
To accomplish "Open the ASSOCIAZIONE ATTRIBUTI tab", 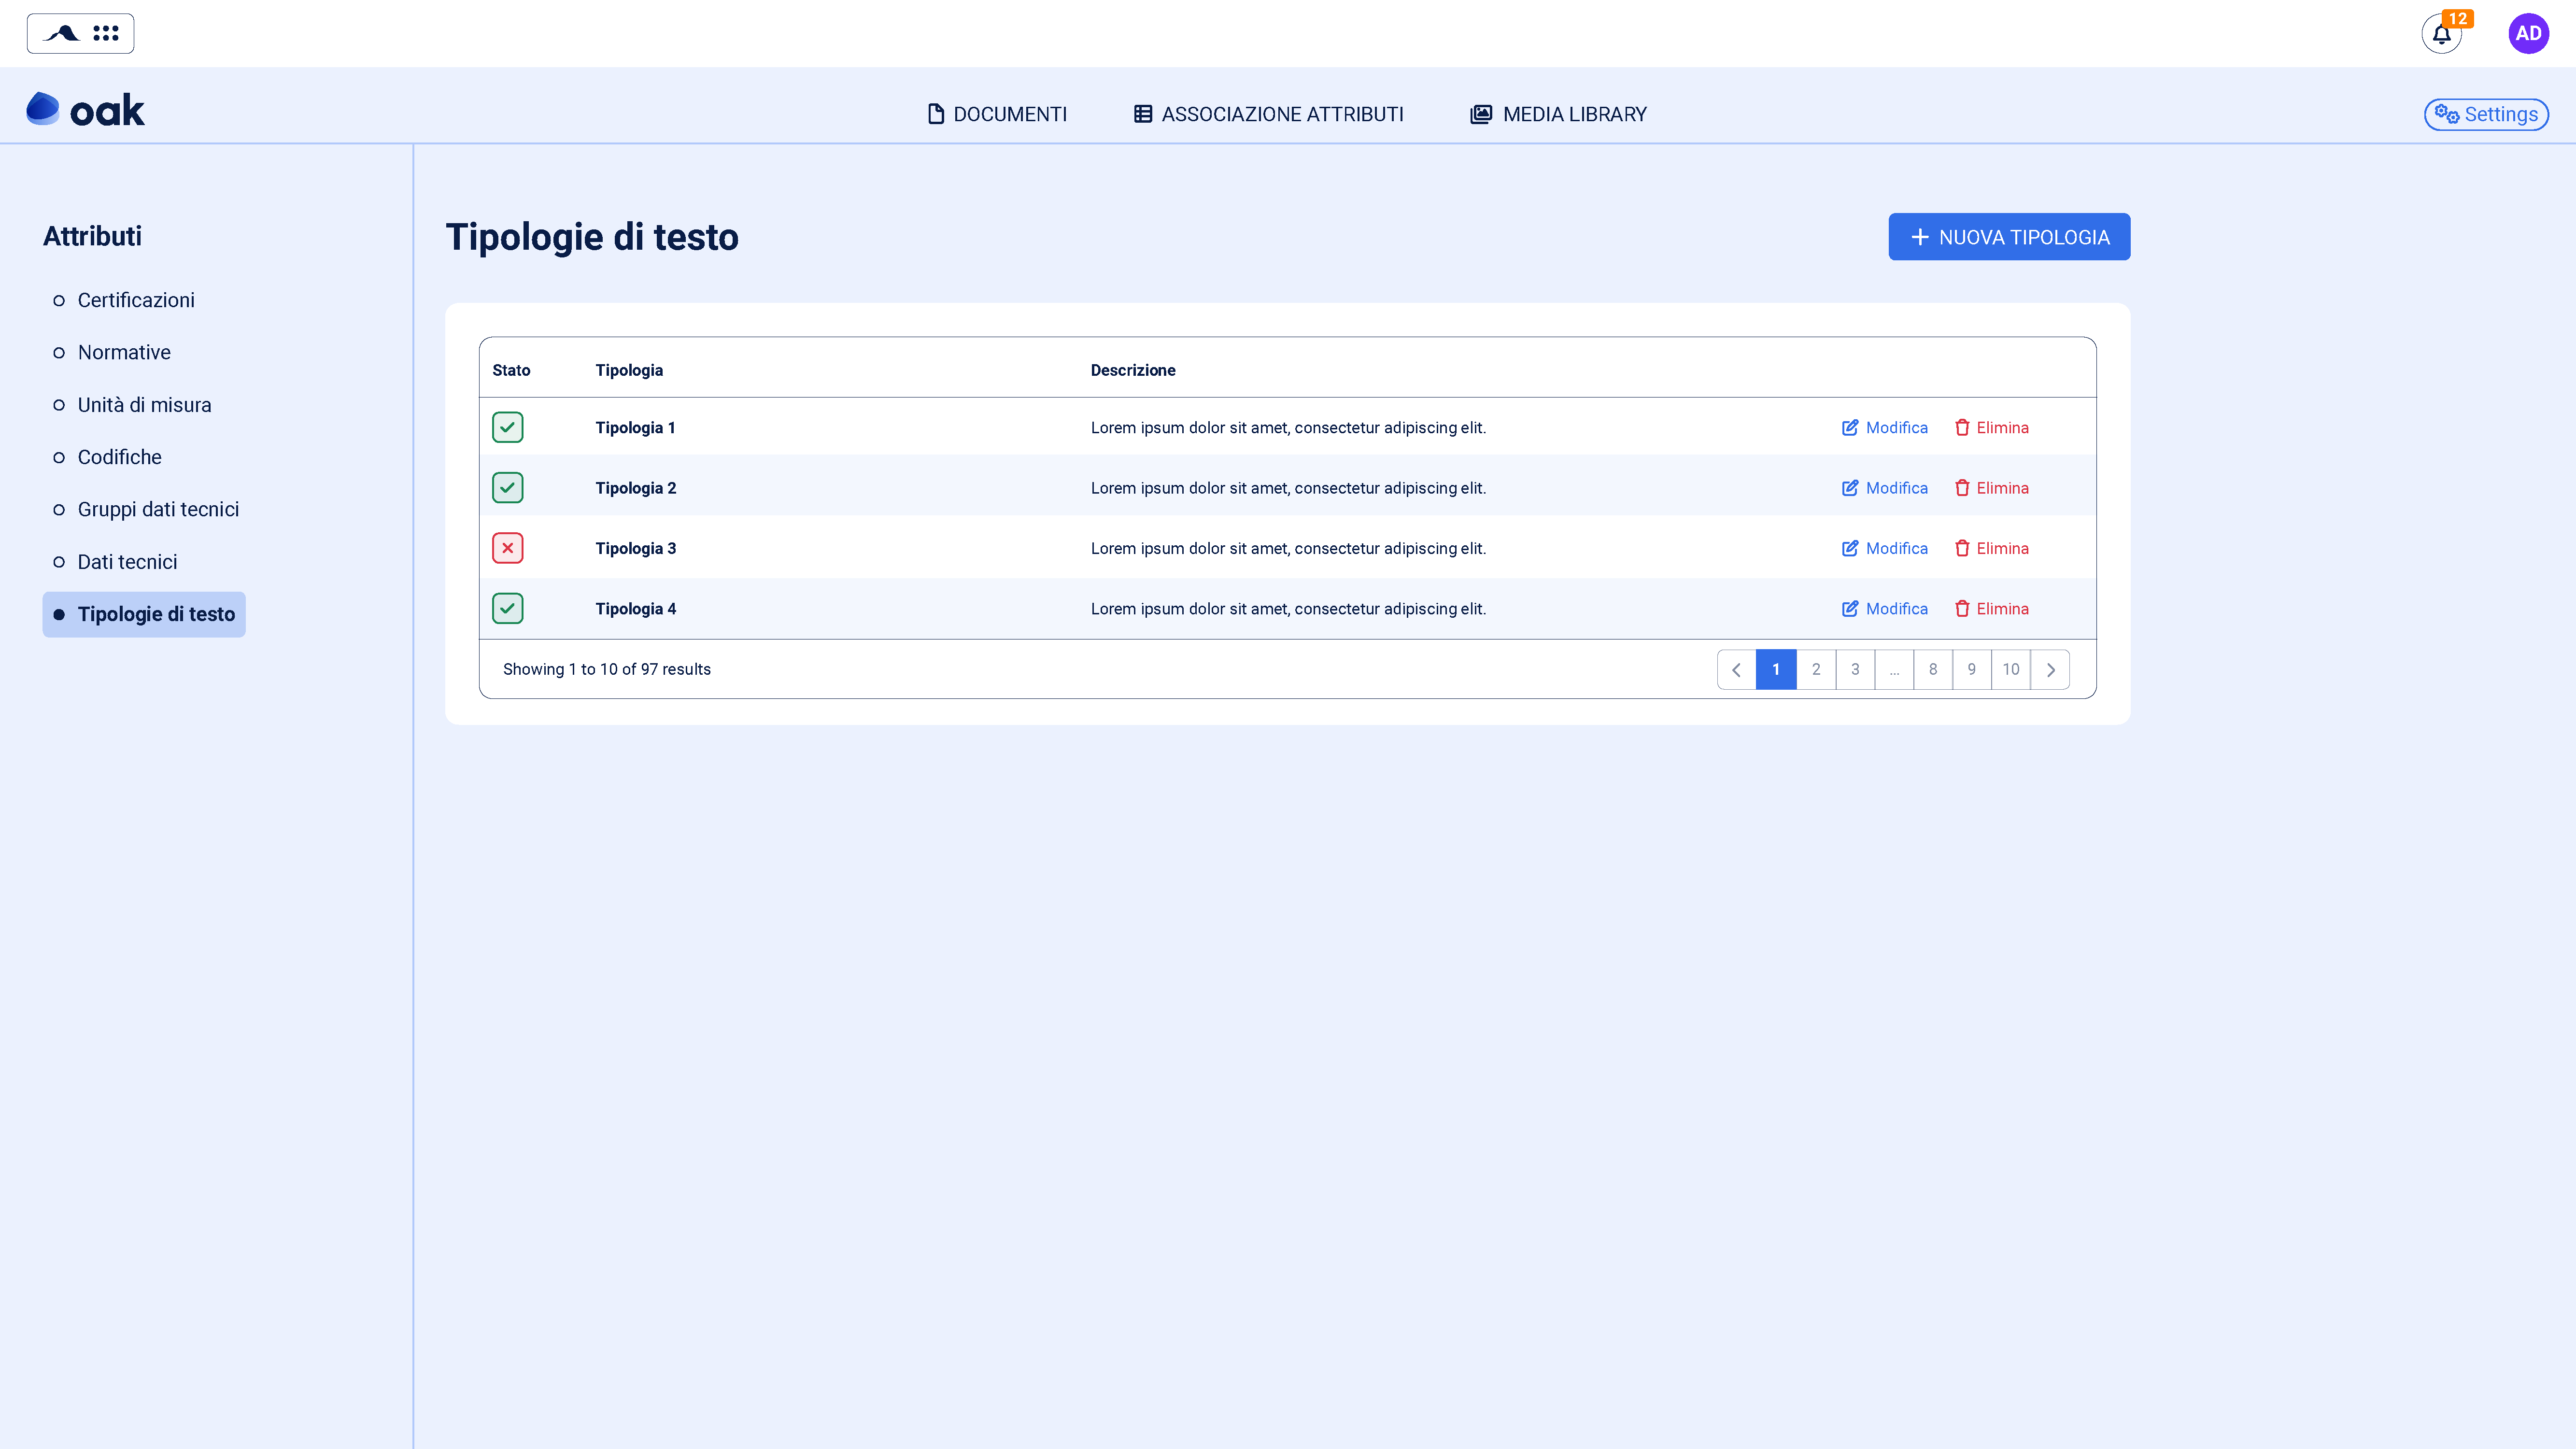I will pyautogui.click(x=1268, y=114).
